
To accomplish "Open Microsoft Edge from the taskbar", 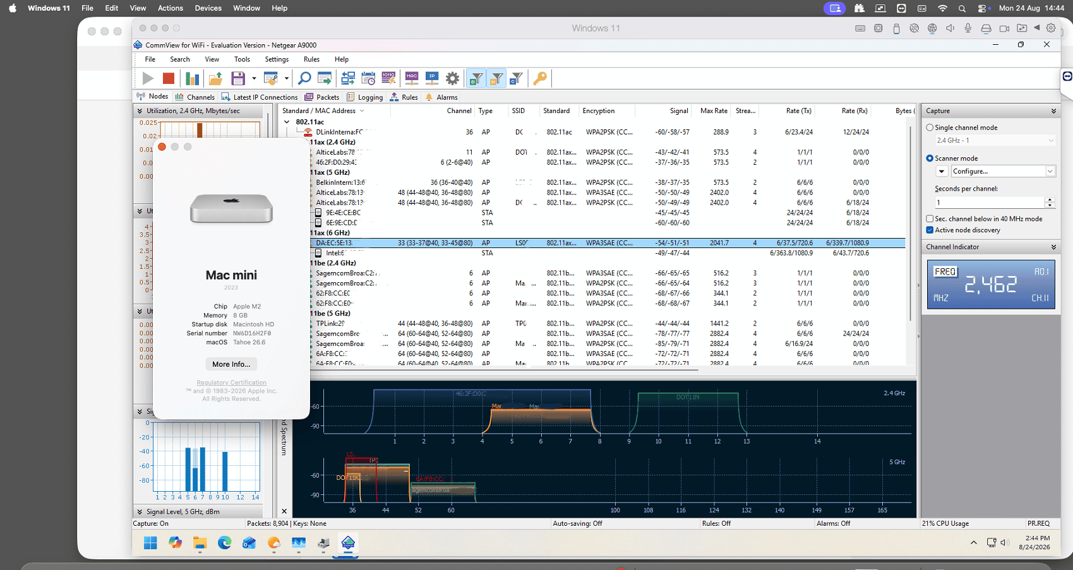I will tap(225, 543).
